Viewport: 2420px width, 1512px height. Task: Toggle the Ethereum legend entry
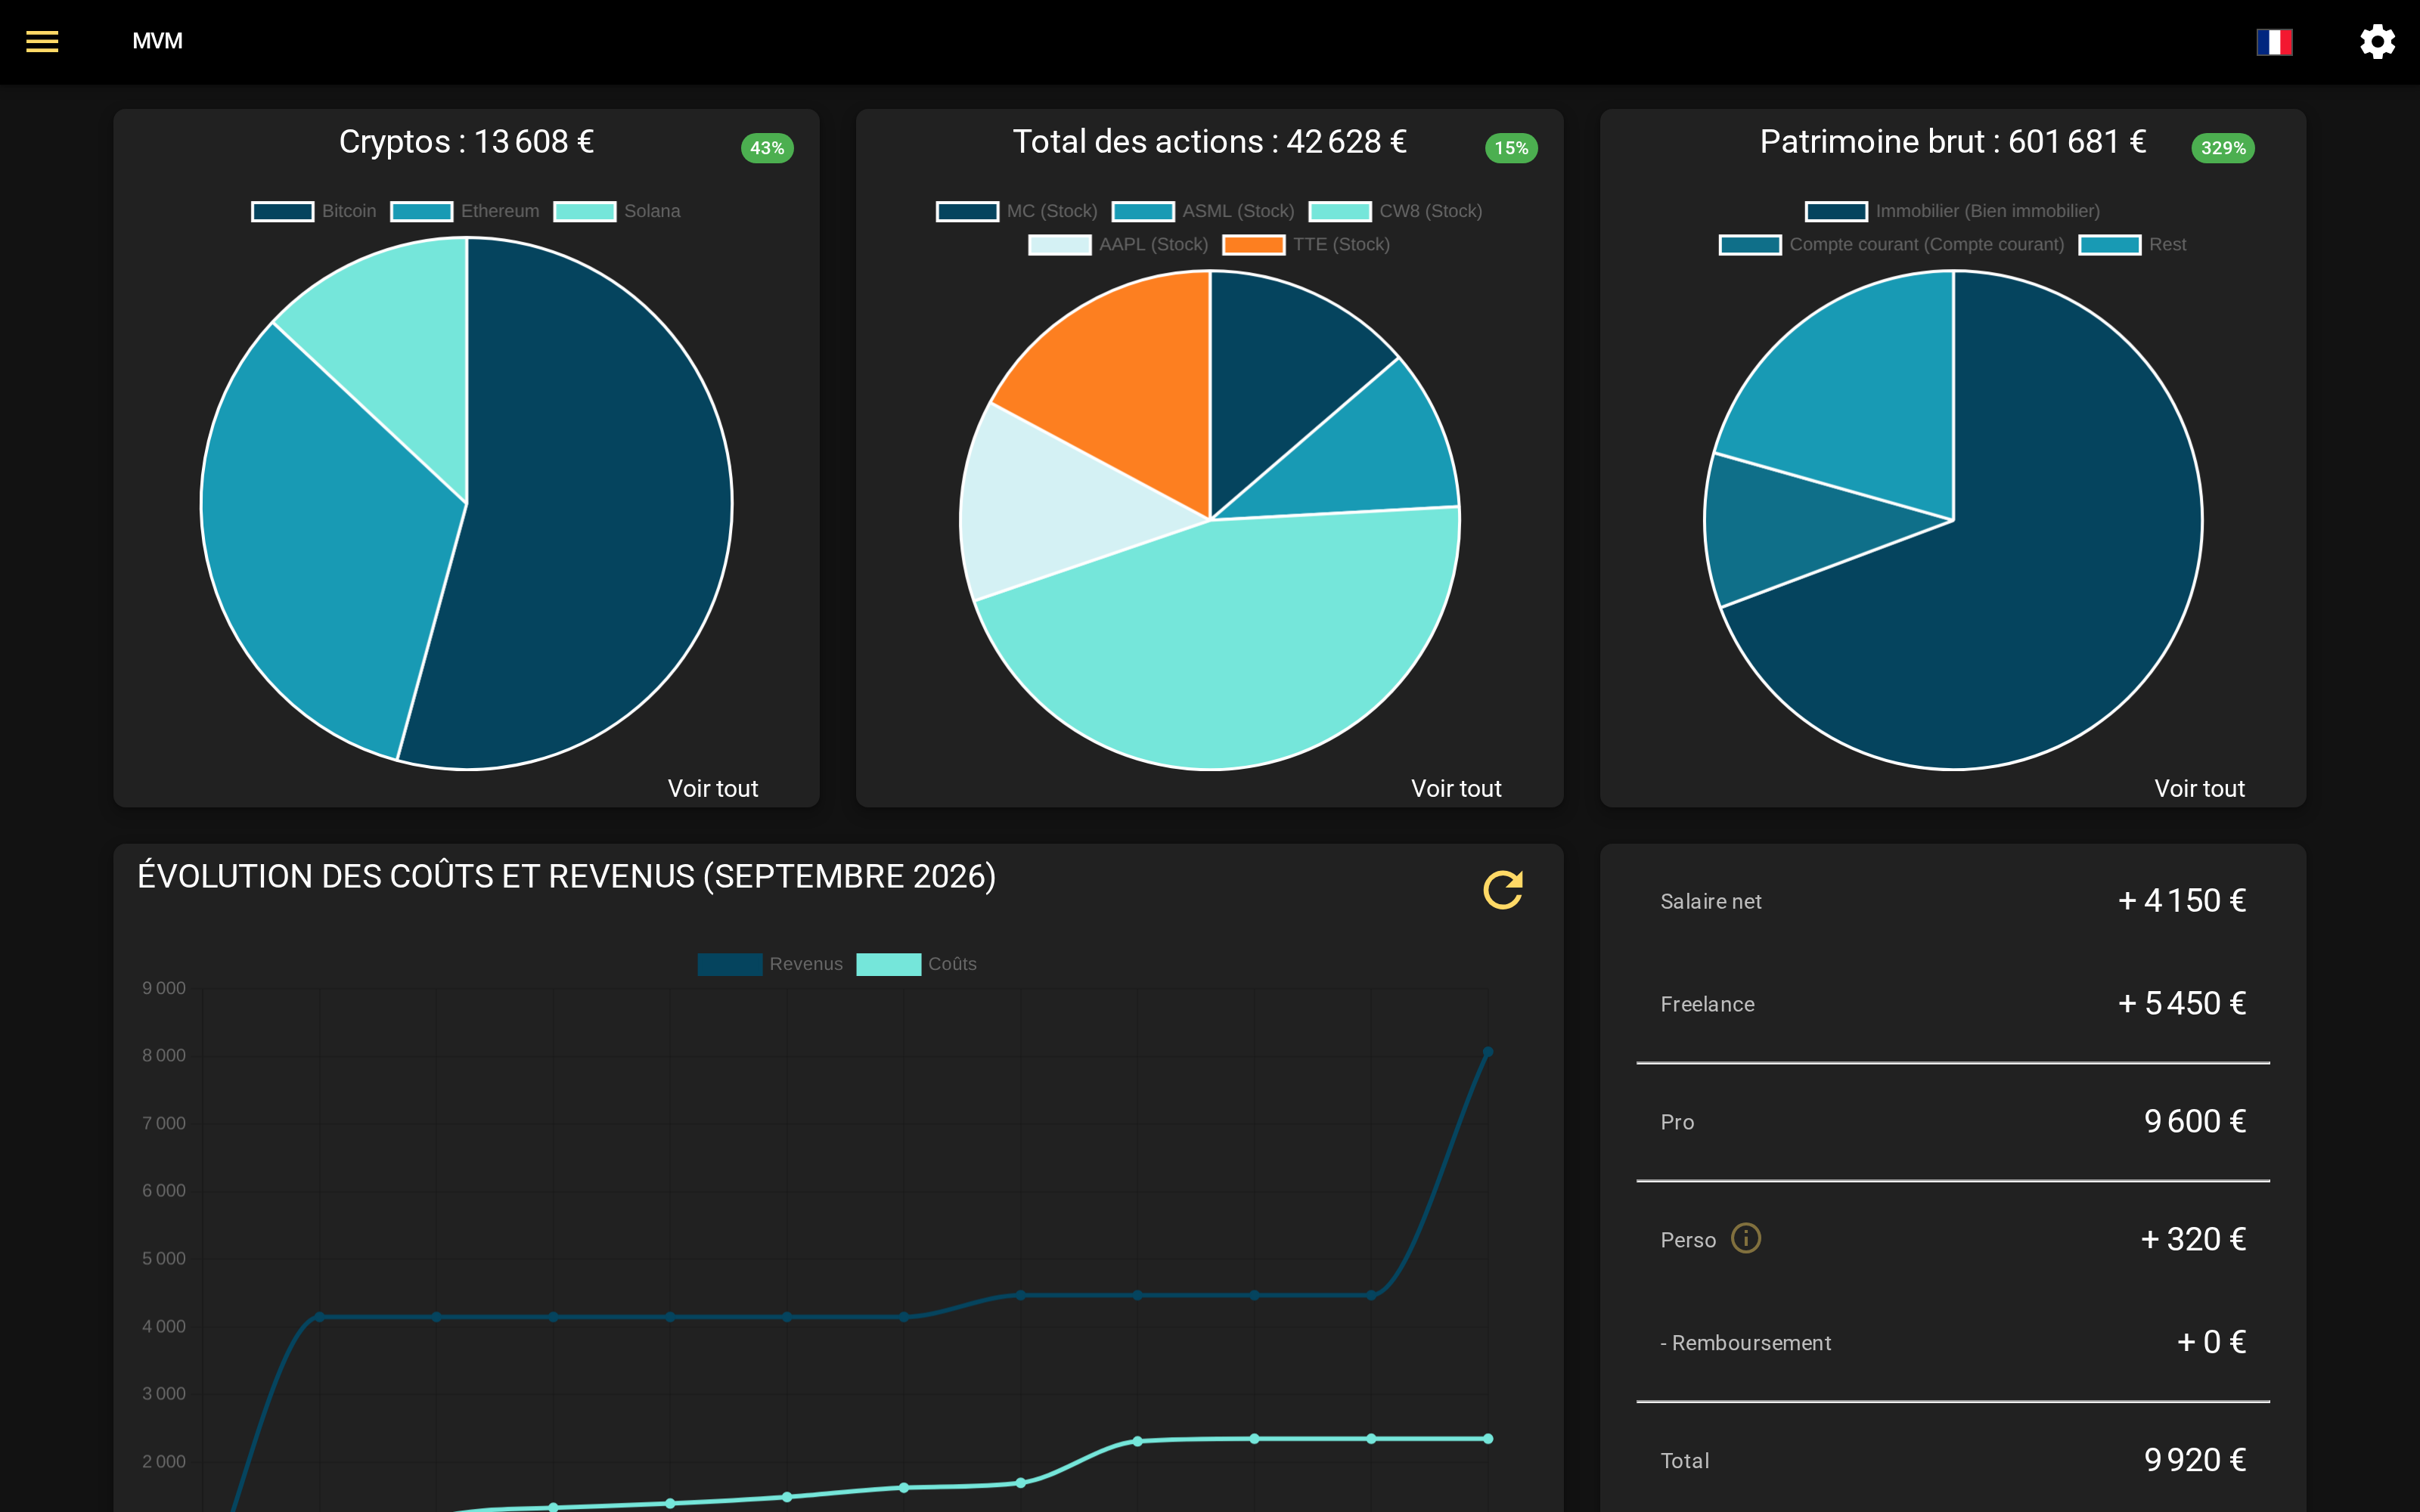point(465,211)
